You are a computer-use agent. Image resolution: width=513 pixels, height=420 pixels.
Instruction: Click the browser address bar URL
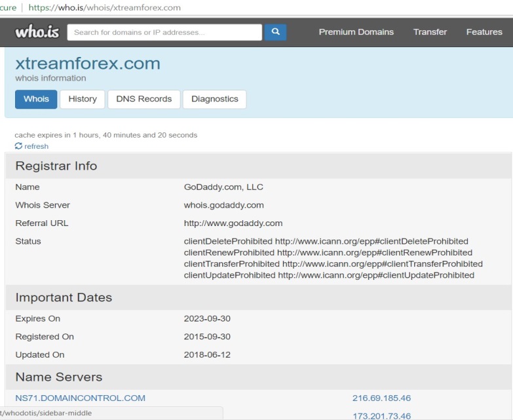click(105, 7)
